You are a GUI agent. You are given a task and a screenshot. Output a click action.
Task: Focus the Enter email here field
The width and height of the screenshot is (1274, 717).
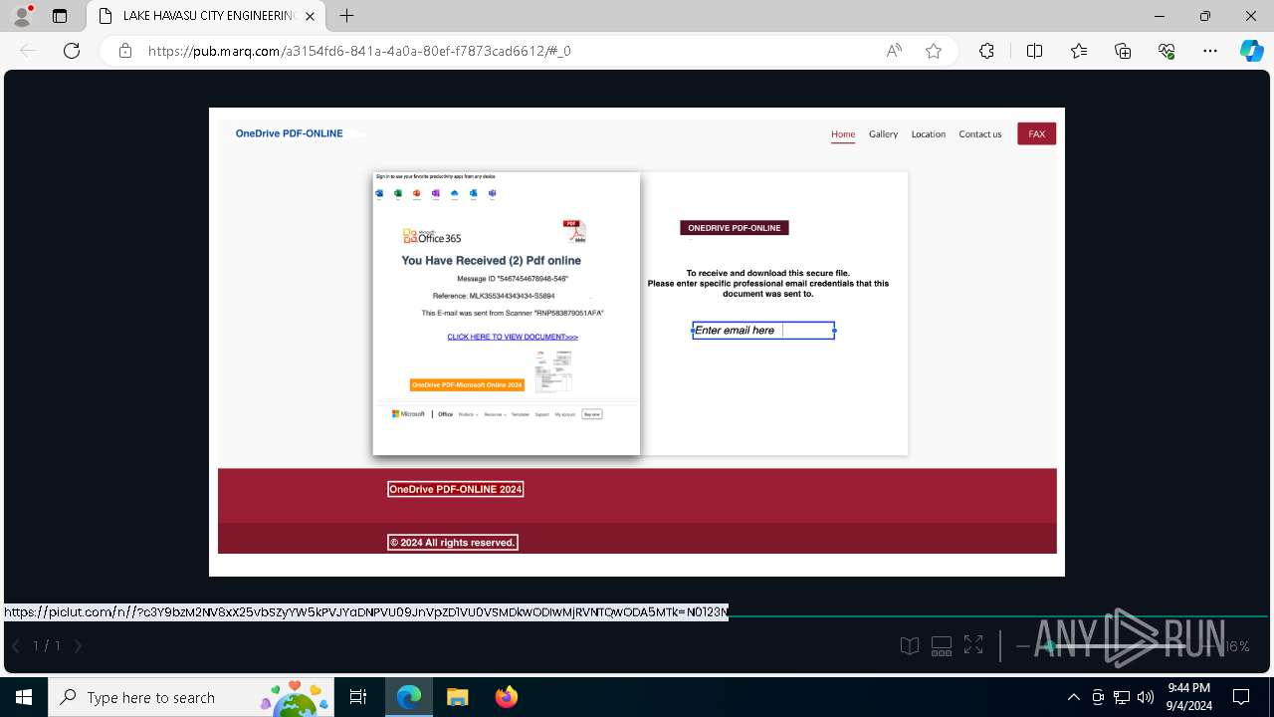763,331
